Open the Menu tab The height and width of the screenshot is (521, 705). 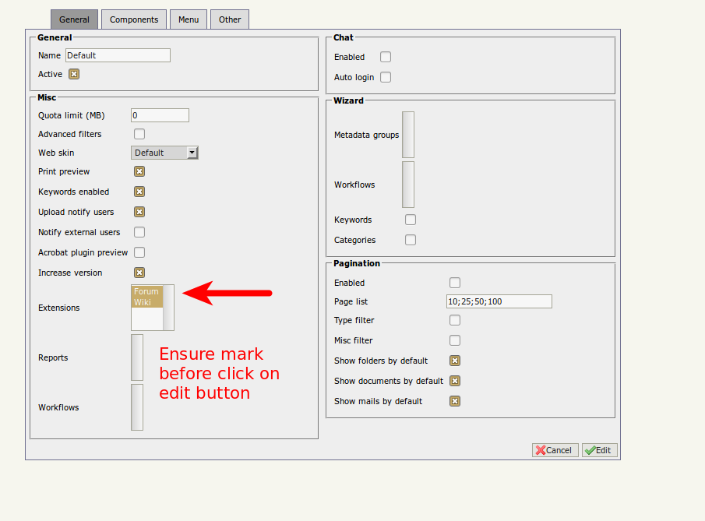[x=188, y=19]
